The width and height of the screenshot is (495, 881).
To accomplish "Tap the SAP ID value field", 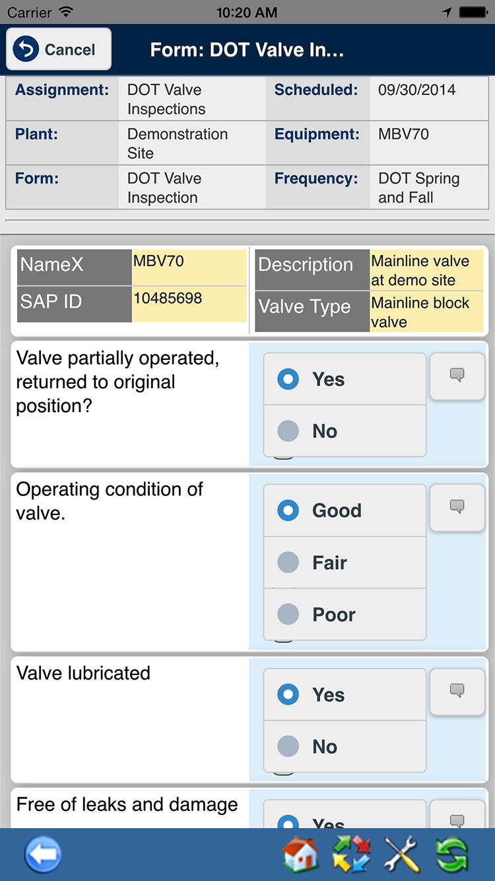I will [189, 304].
